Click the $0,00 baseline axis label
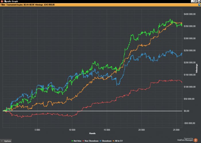 coord(186,111)
